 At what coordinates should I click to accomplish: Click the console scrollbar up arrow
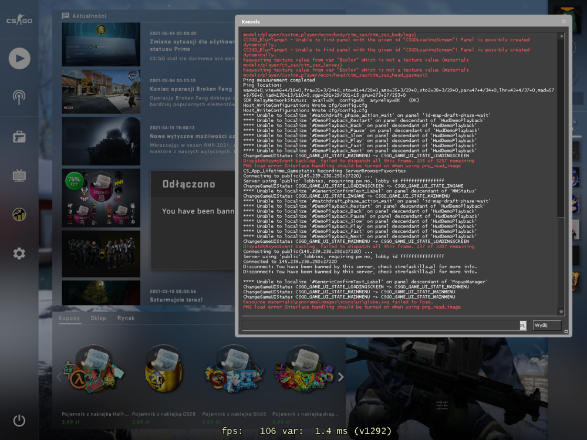coord(561,36)
